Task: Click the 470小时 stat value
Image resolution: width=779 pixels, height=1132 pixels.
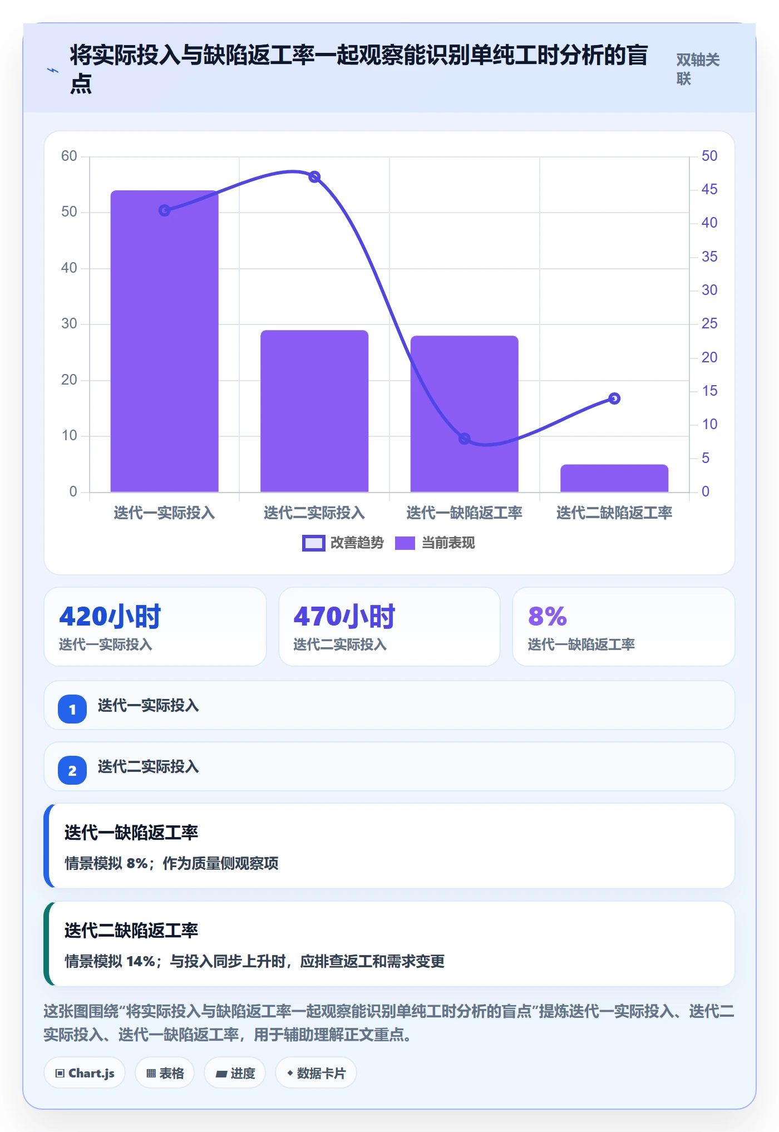Action: coord(344,617)
